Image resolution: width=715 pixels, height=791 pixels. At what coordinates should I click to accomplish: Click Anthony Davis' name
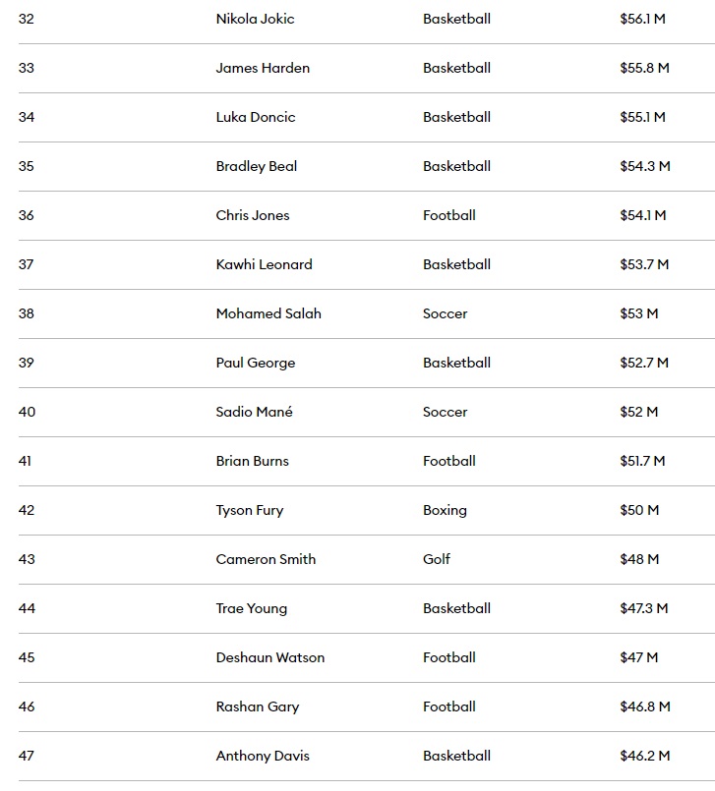(263, 756)
